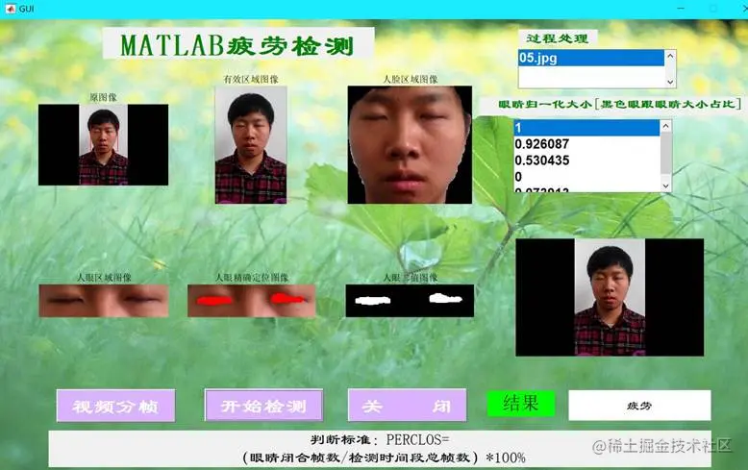Click up arrow of 05.jpg listbox scrollbar

point(670,57)
